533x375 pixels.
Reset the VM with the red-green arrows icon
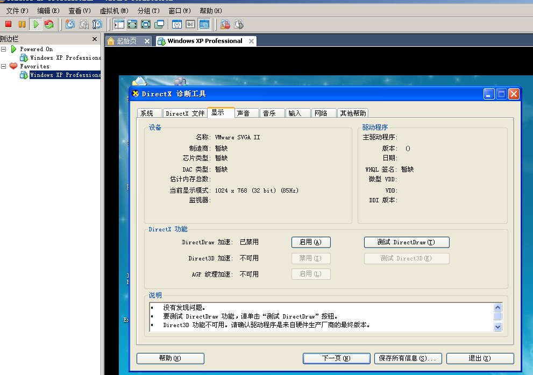tap(49, 24)
